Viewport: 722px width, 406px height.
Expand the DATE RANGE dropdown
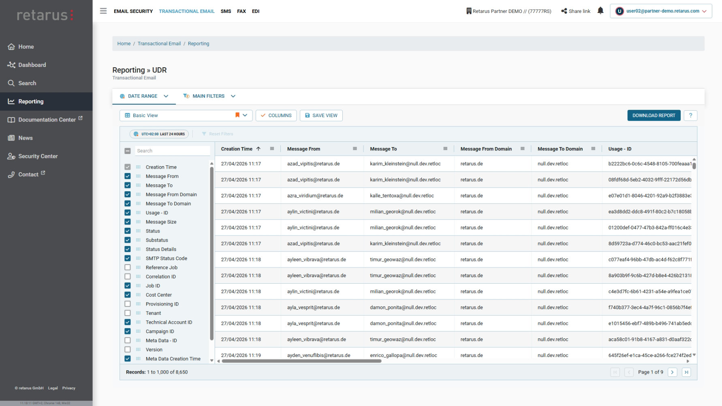click(143, 96)
